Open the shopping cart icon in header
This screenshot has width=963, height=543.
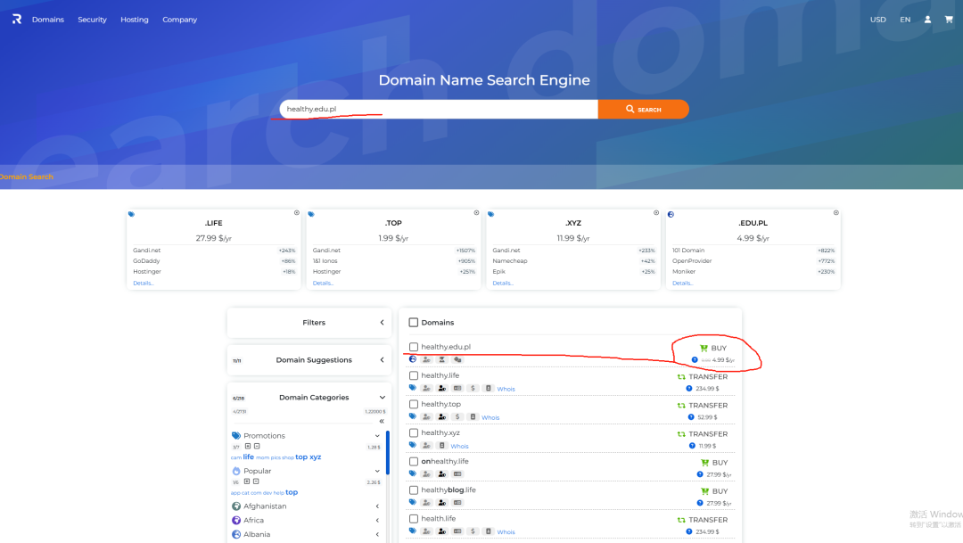click(949, 20)
